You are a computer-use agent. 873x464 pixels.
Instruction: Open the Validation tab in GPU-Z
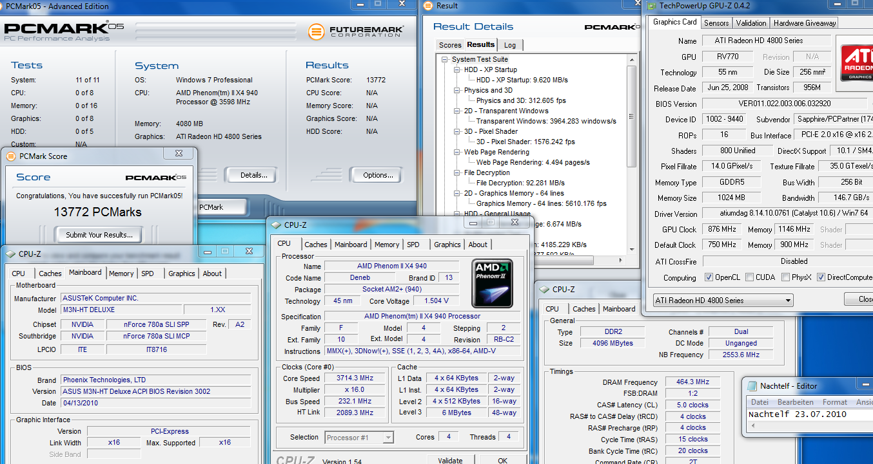tap(751, 23)
